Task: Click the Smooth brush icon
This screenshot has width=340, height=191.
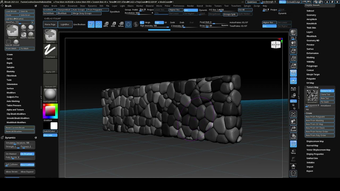Action: tap(16, 43)
